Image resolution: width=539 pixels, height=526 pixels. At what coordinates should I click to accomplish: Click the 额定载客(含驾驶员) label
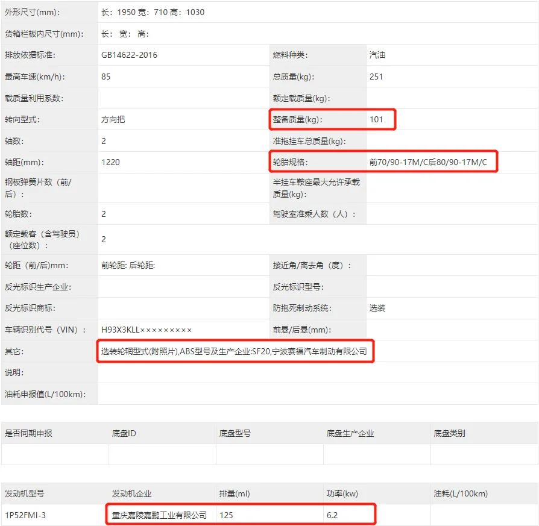(x=42, y=240)
